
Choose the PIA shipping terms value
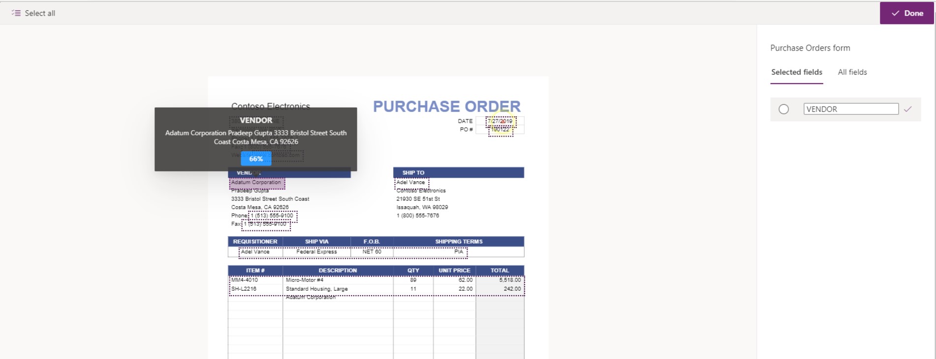(458, 252)
